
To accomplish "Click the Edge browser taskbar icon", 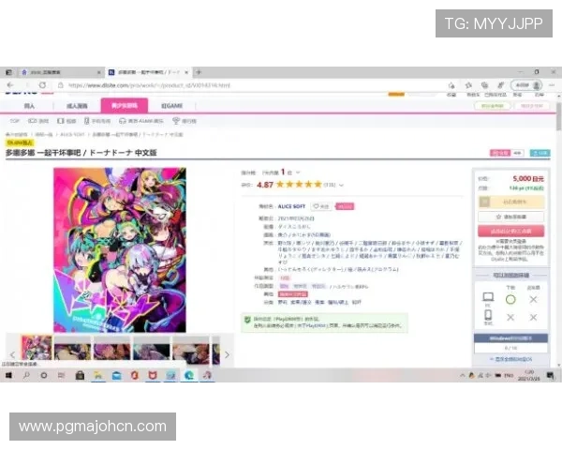I will coord(189,375).
